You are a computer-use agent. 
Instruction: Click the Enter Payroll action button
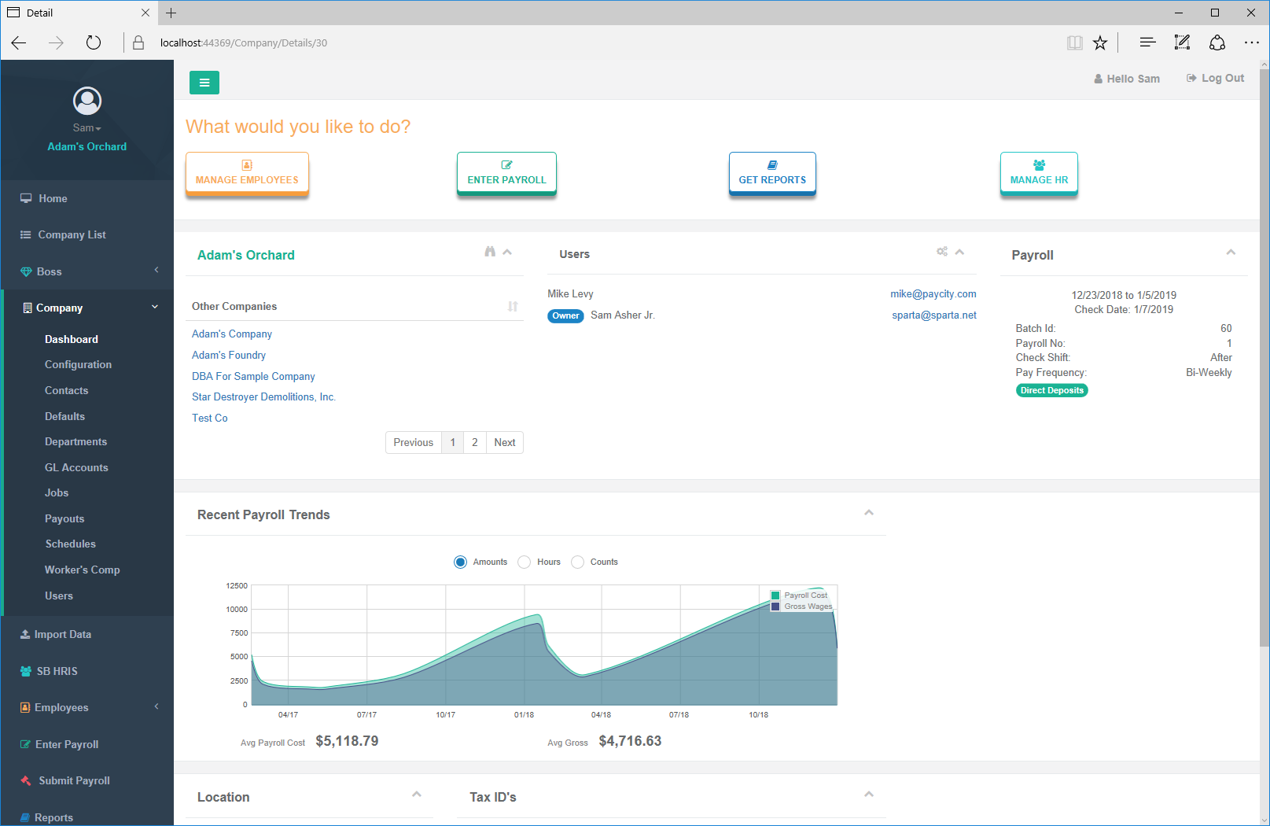pos(506,173)
